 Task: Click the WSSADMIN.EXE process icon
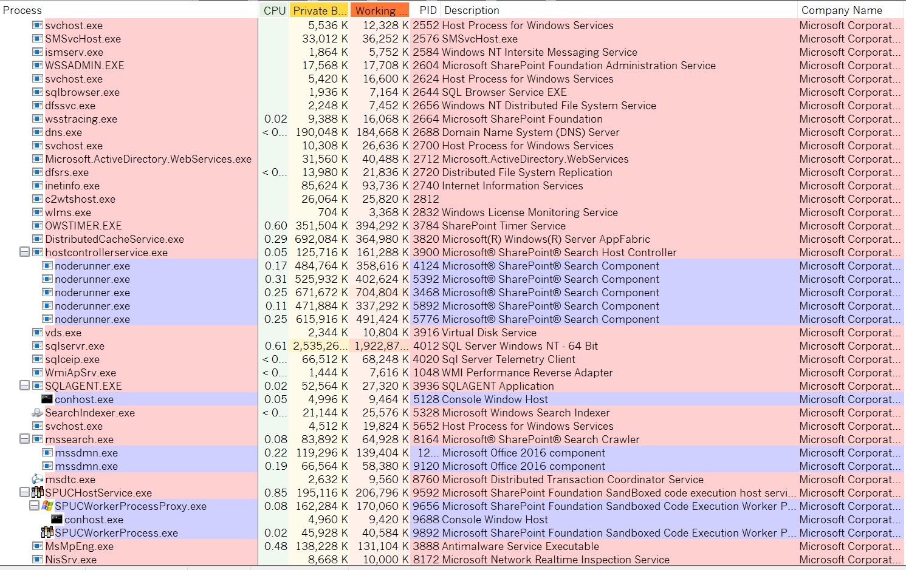(x=38, y=66)
